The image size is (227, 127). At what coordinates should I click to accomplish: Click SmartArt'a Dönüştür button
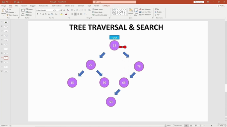coord(100,15)
